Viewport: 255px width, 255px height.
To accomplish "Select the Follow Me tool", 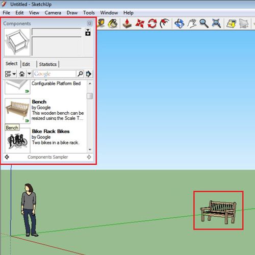I will [164, 23].
